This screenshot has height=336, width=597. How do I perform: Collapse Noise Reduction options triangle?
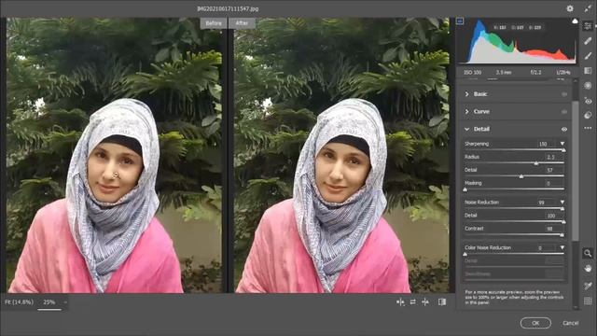(562, 203)
